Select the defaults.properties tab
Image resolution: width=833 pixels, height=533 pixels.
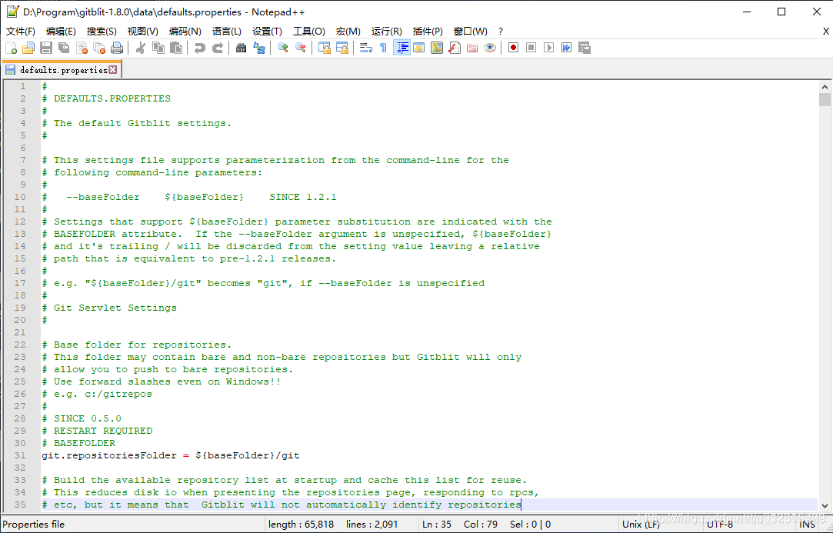[62, 70]
